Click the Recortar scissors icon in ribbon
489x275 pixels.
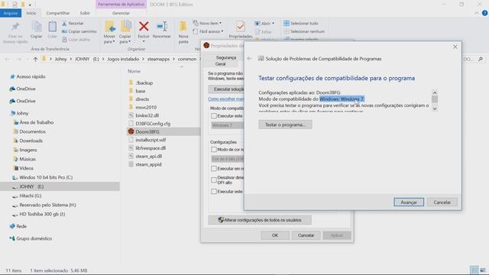point(64,24)
